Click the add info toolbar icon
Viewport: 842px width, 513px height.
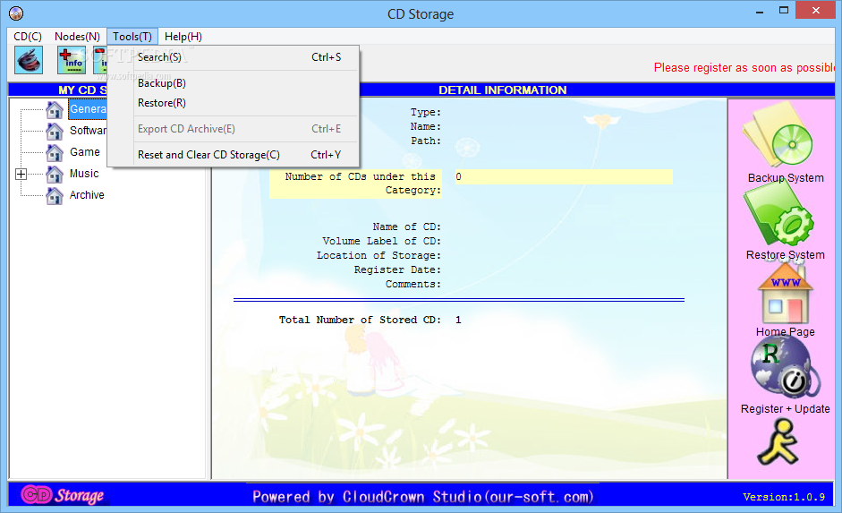click(x=72, y=60)
